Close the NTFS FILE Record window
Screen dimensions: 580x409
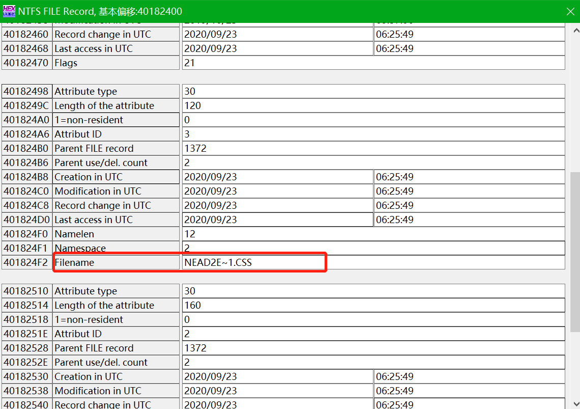pyautogui.click(x=570, y=12)
